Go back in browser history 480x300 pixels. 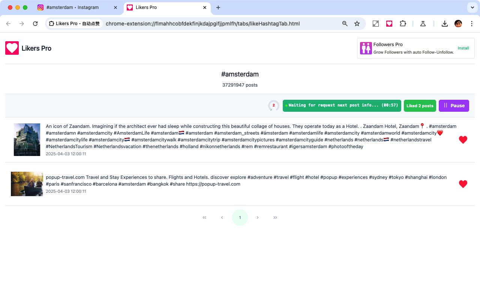point(8,24)
